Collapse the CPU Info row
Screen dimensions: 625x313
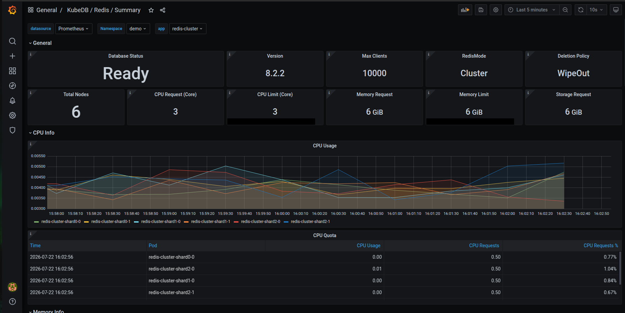(x=41, y=133)
